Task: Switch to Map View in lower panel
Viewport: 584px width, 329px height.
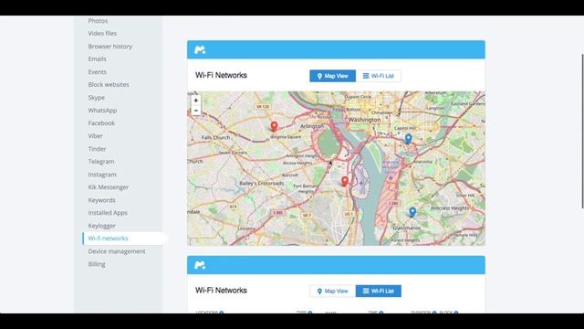Action: pyautogui.click(x=332, y=291)
